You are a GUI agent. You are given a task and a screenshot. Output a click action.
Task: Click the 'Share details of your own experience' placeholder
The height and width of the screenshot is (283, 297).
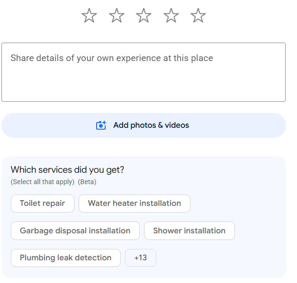[x=112, y=58]
